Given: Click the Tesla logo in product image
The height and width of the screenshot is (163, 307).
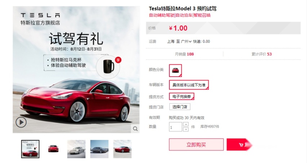Looking at the screenshot, I should pyautogui.click(x=40, y=15).
